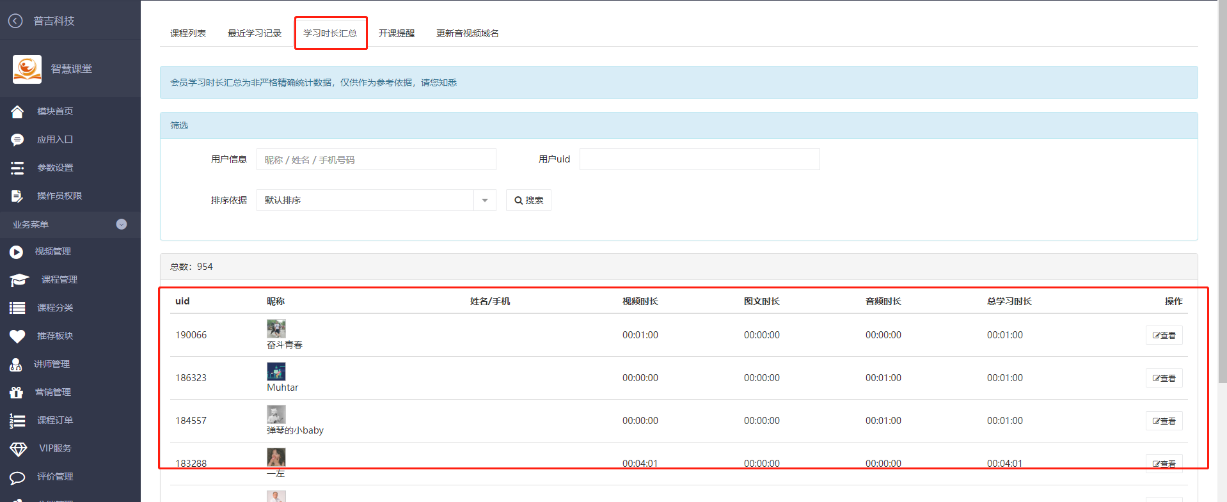Click uid cell 184557
1227x502 pixels.
click(191, 421)
